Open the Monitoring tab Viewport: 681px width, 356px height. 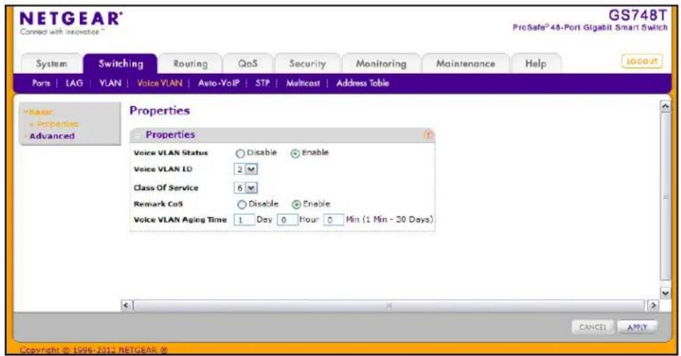pyautogui.click(x=381, y=64)
